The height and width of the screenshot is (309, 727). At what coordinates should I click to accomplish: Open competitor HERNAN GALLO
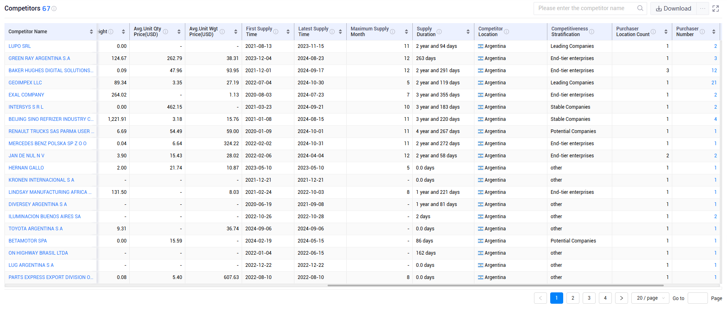tap(26, 168)
